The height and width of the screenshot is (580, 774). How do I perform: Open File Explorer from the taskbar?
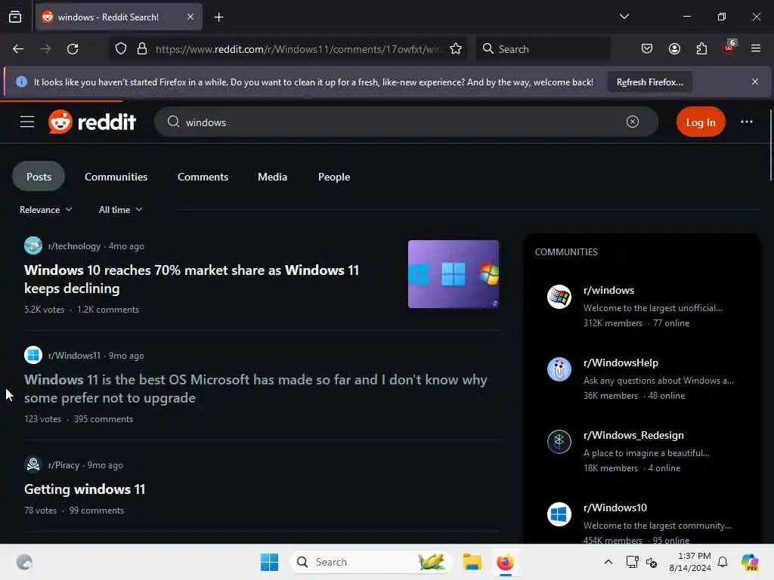coord(472,562)
